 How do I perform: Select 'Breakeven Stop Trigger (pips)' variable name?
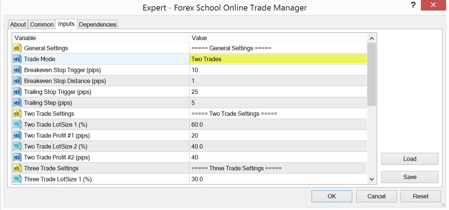62,70
